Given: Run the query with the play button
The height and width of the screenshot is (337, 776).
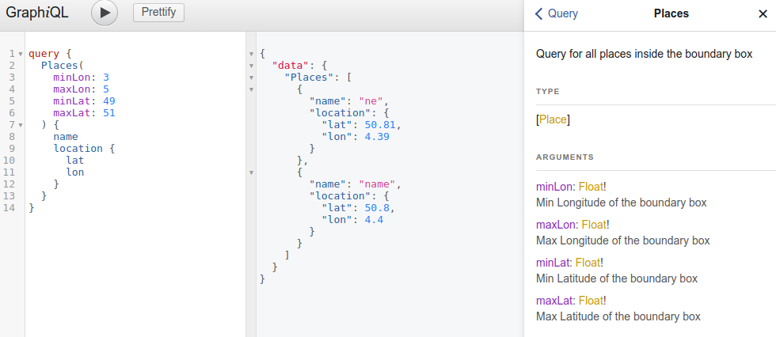Looking at the screenshot, I should pos(105,13).
